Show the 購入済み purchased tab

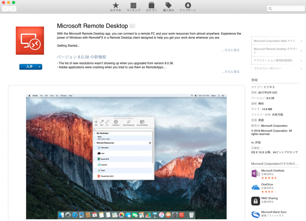[169, 7]
